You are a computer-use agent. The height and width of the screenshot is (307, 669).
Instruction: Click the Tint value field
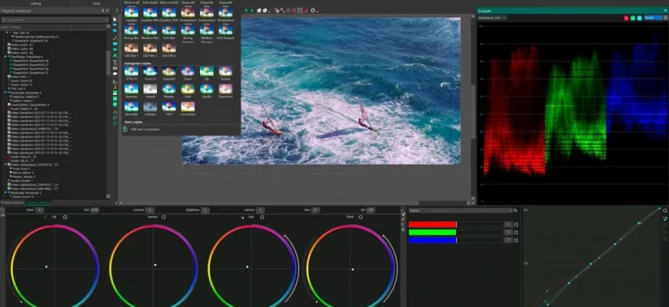[95, 210]
